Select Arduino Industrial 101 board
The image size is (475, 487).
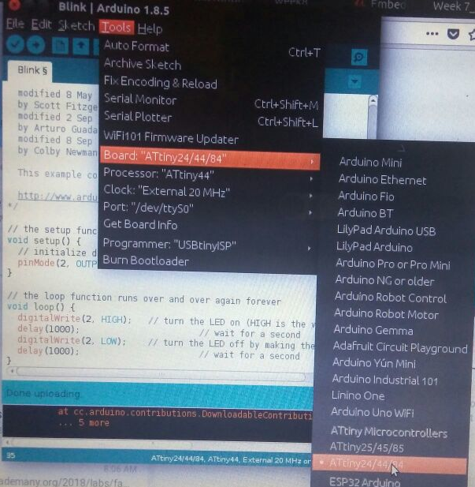[384, 380]
